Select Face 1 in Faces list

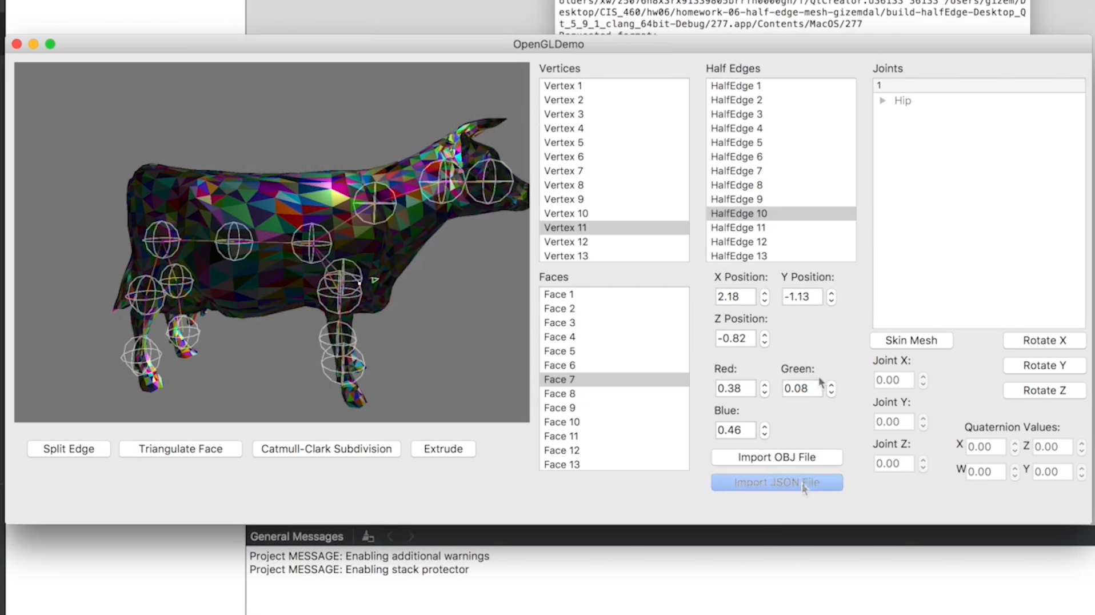(614, 294)
